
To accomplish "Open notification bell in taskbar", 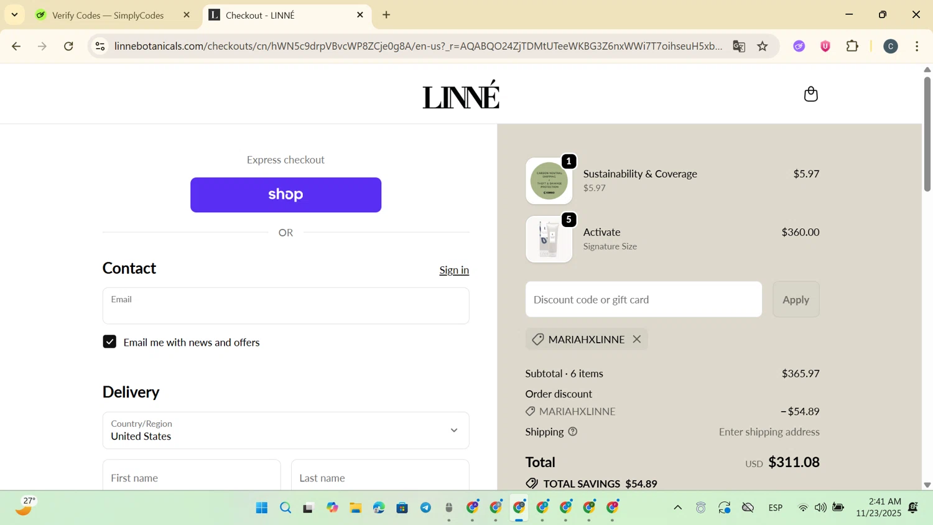I will [913, 508].
